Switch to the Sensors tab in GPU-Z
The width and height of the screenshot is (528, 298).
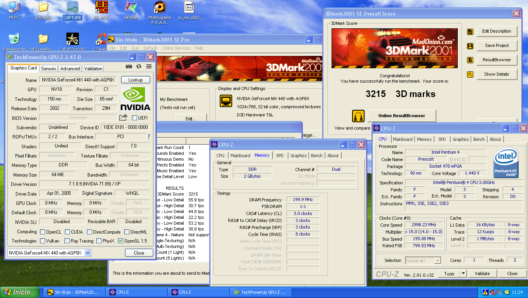click(x=49, y=68)
